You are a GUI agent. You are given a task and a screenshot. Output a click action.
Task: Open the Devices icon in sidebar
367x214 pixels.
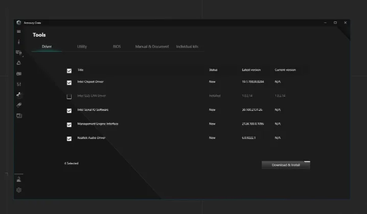[19, 53]
